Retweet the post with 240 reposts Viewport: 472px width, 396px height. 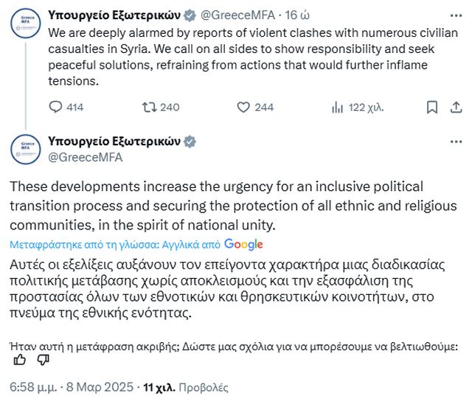coord(150,107)
